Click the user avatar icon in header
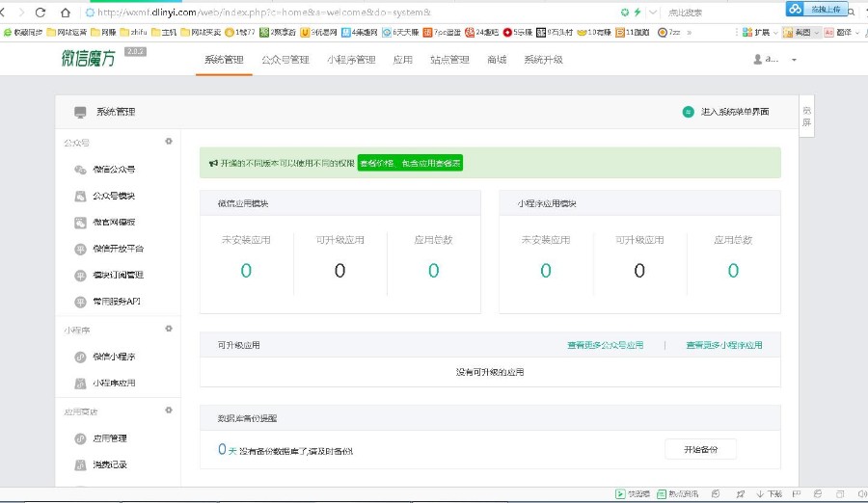This screenshot has width=868, height=503. [758, 59]
